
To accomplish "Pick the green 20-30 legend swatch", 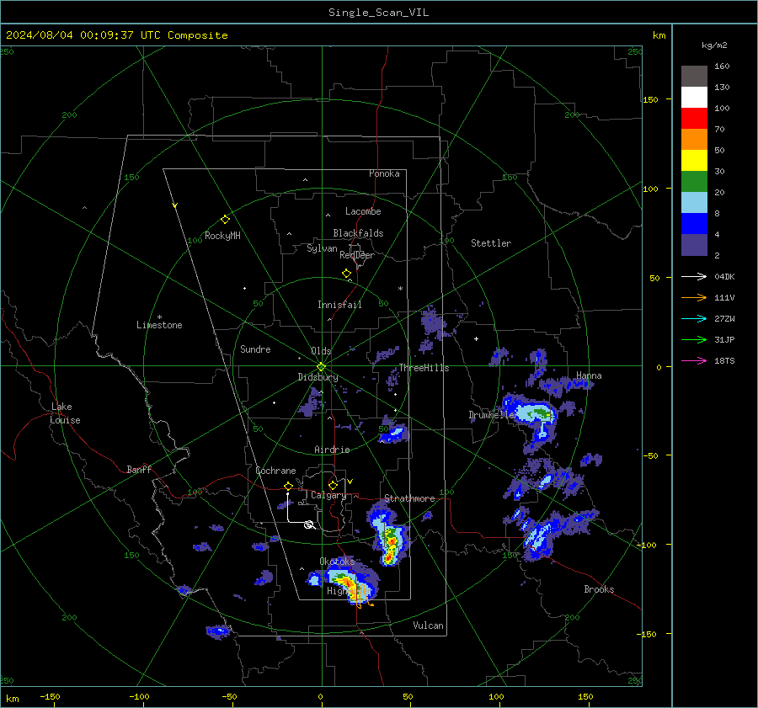I will (694, 182).
